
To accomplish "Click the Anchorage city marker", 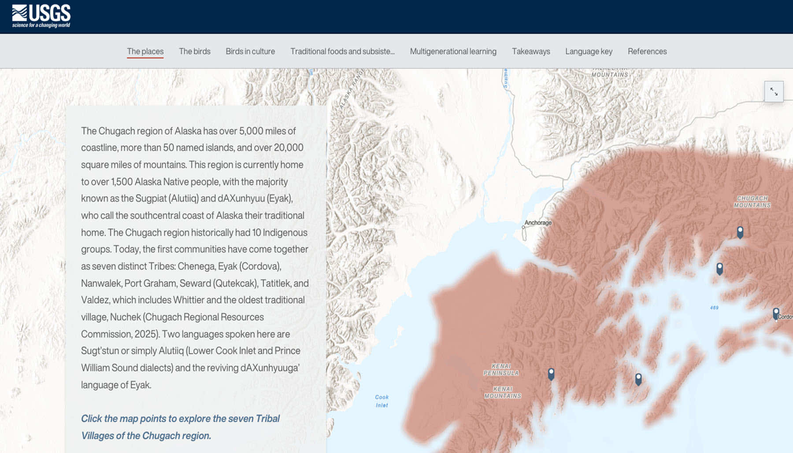I will click(523, 227).
